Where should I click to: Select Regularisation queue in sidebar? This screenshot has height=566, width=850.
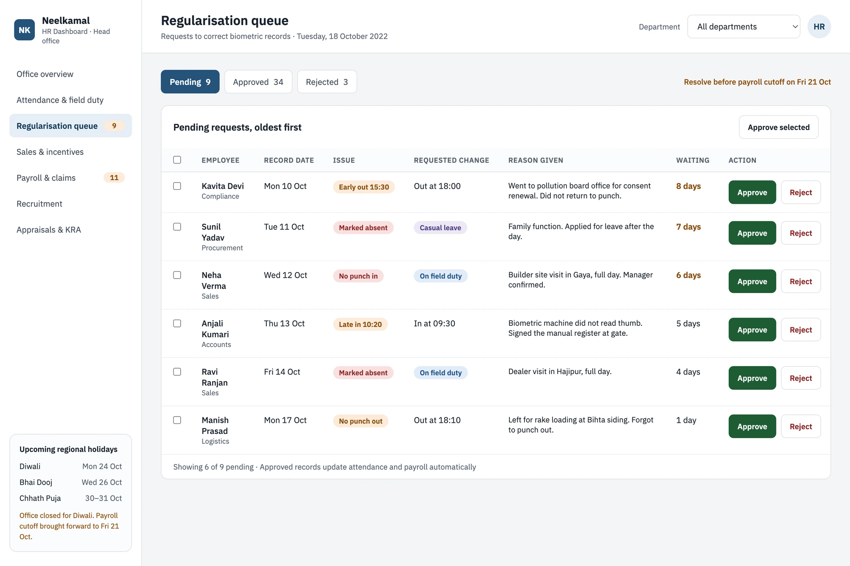(x=71, y=126)
